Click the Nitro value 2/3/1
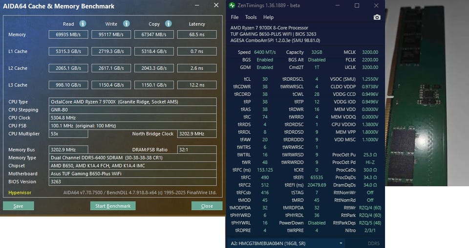The image size is (469, 248). pyautogui.click(x=370, y=230)
